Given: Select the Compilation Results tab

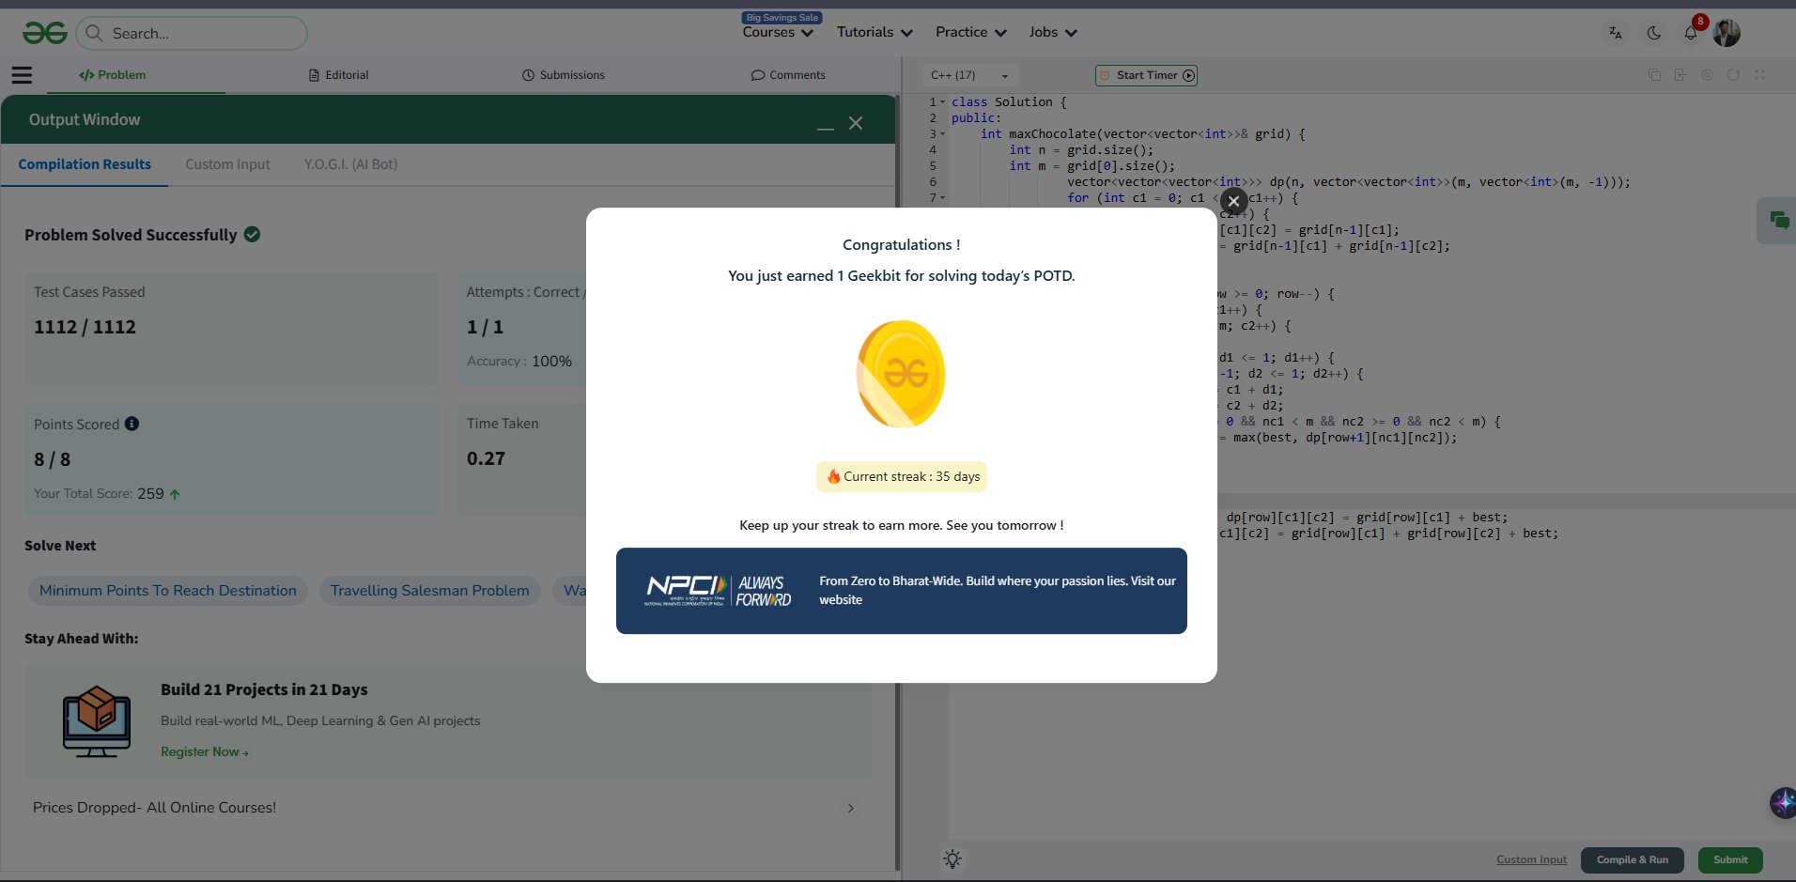Looking at the screenshot, I should (85, 164).
